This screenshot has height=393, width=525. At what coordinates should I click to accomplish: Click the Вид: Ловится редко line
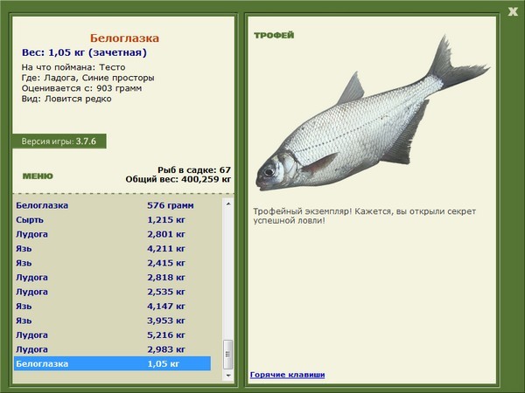pos(66,99)
